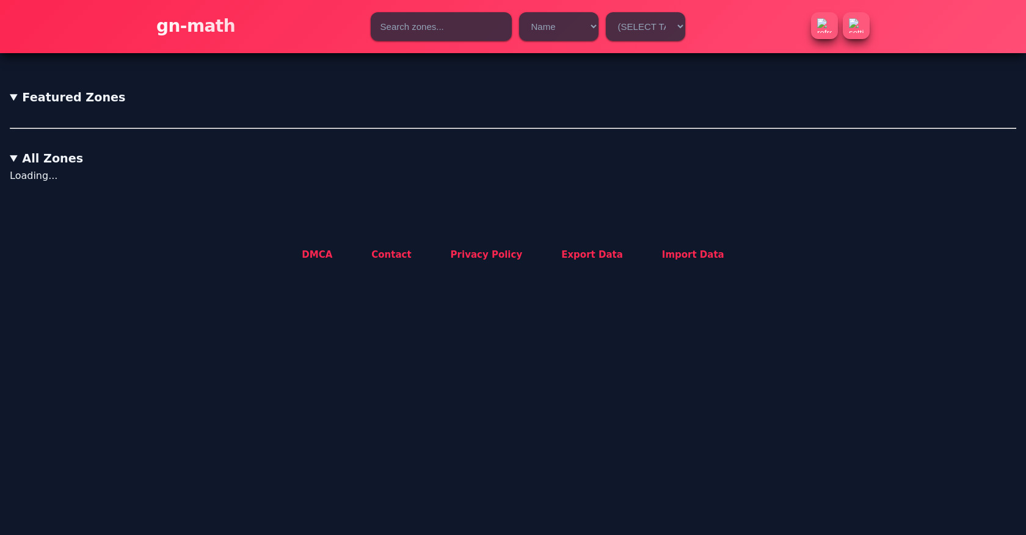Click the Import Data link

point(693,255)
